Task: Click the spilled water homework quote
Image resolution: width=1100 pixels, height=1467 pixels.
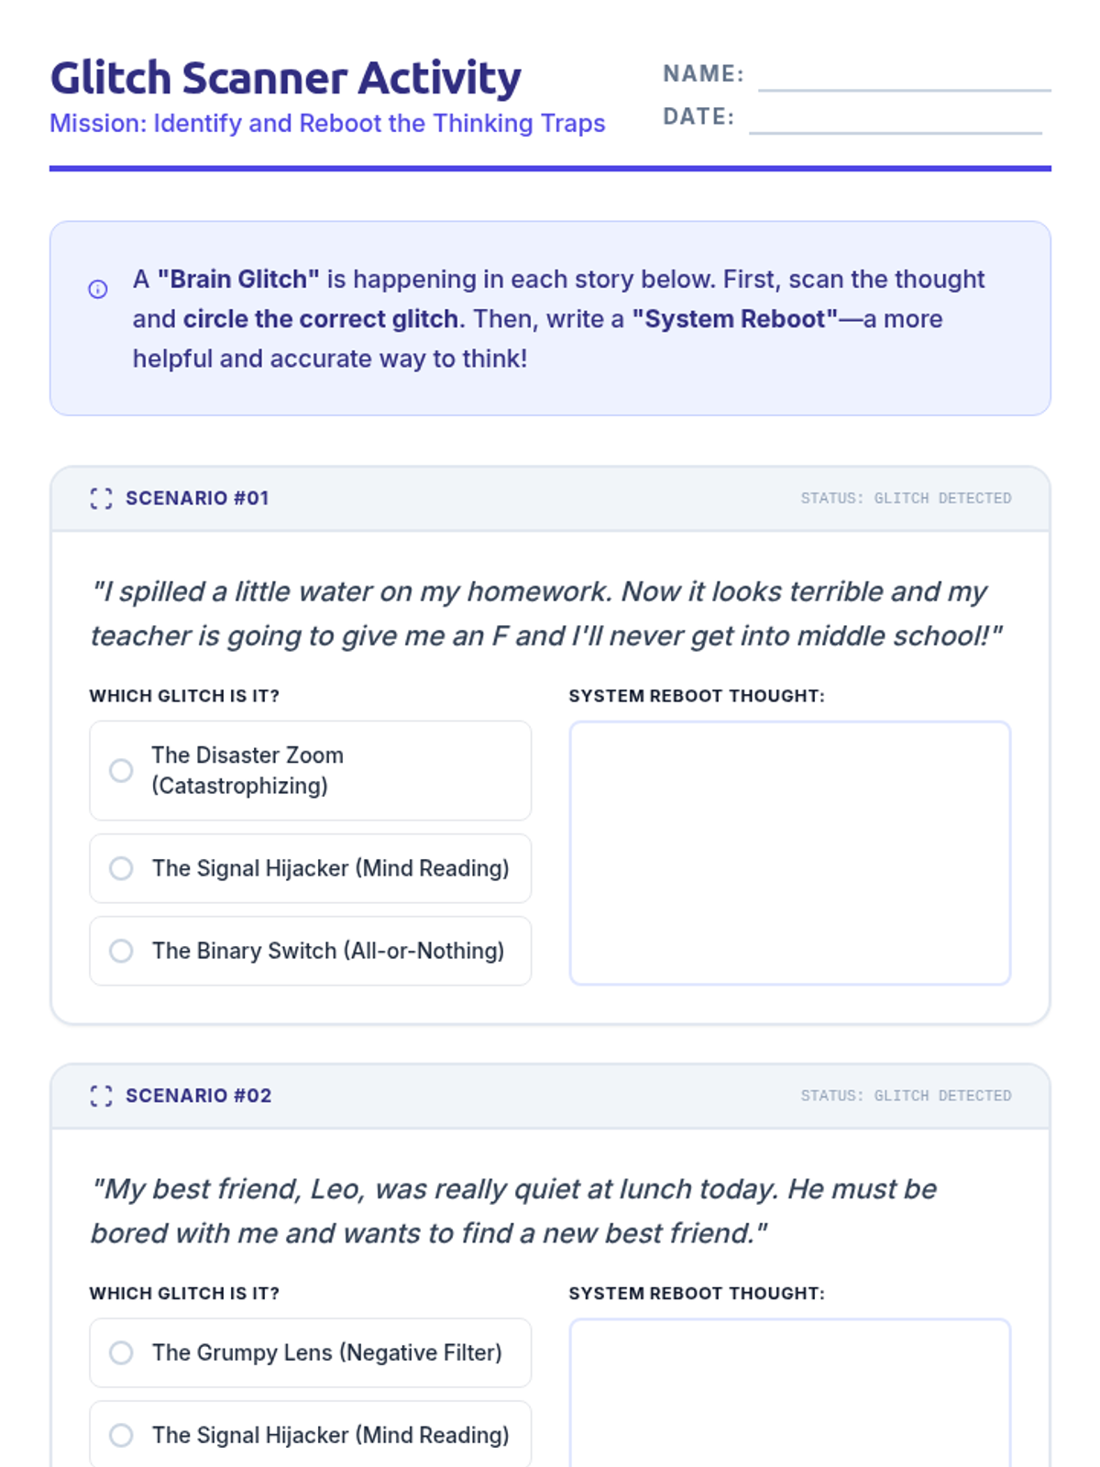Action: point(545,613)
